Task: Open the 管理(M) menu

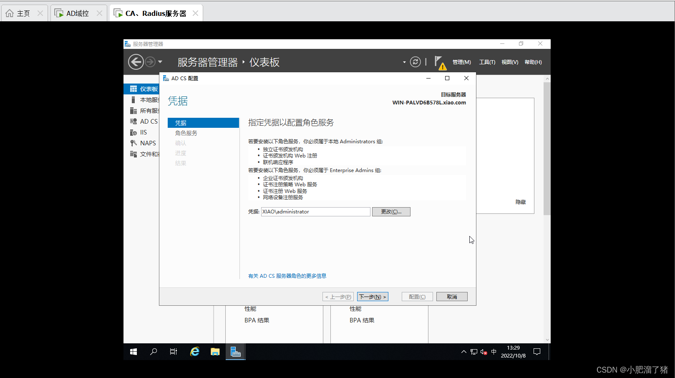Action: pos(462,62)
